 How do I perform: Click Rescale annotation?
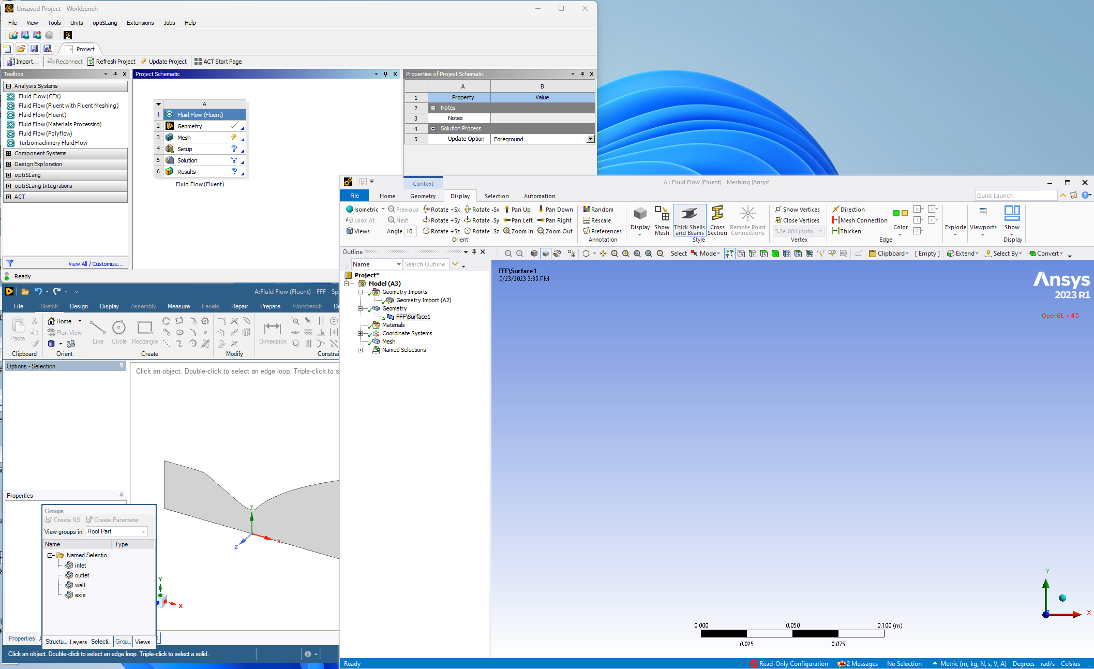597,220
